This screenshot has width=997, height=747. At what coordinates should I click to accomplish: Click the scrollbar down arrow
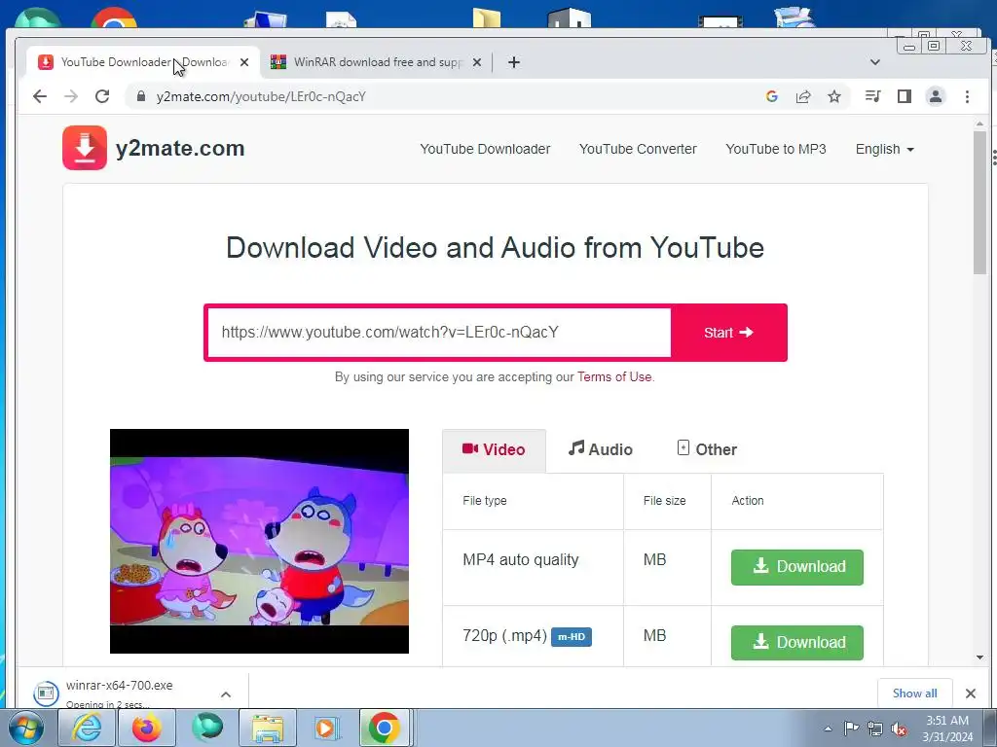coord(979,658)
